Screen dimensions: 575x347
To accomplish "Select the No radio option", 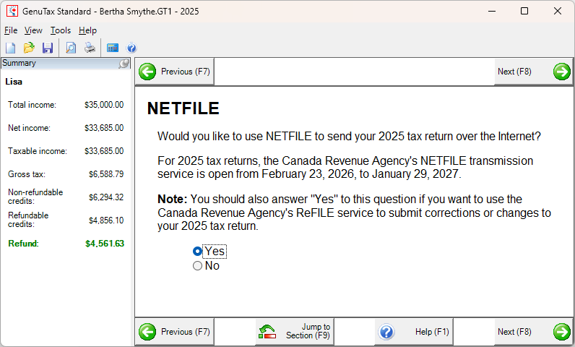I will click(198, 266).
